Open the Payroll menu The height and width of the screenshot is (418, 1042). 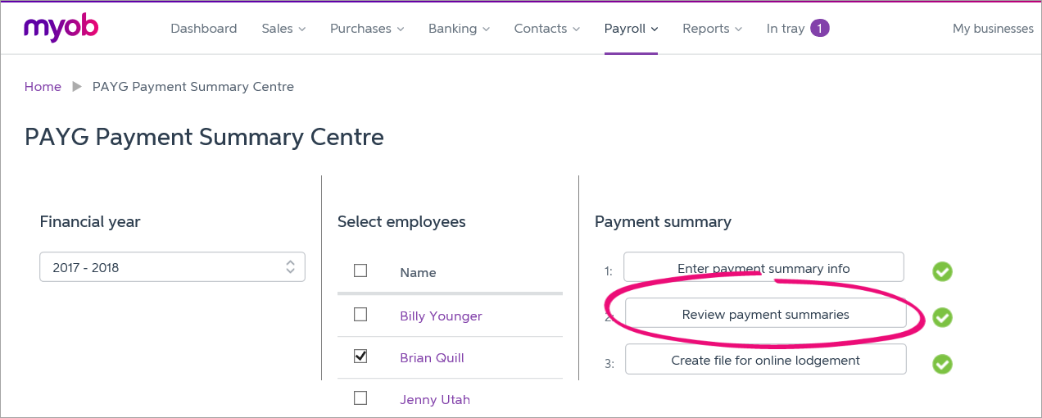click(631, 29)
